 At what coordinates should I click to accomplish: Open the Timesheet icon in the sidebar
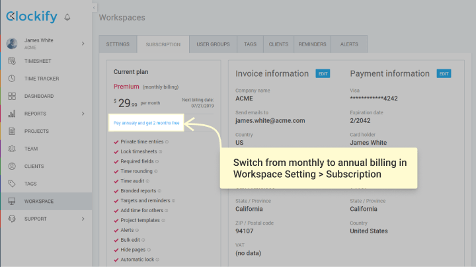(x=12, y=61)
